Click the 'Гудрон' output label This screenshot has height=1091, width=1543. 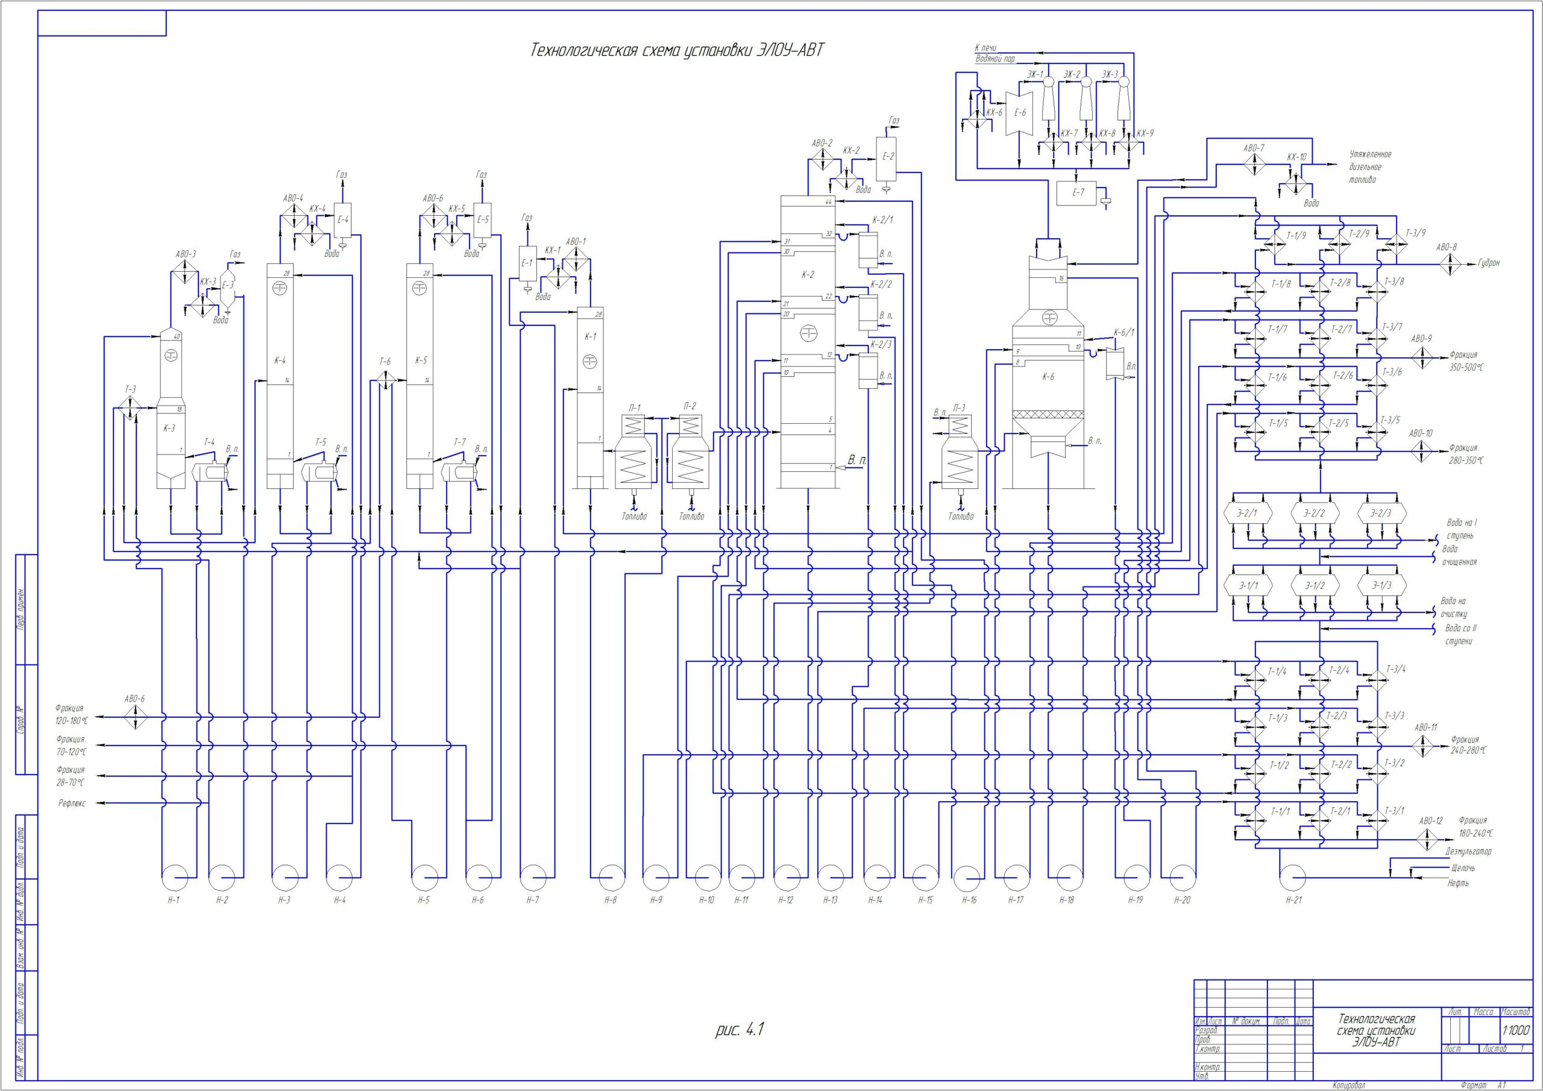click(1488, 263)
